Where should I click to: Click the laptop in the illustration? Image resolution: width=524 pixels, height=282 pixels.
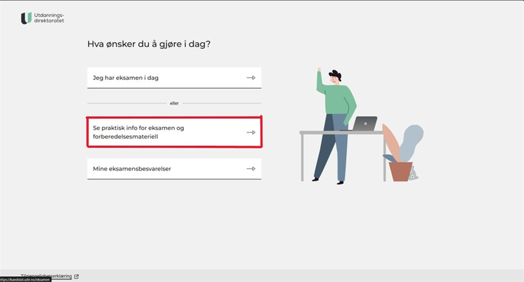pos(365,123)
